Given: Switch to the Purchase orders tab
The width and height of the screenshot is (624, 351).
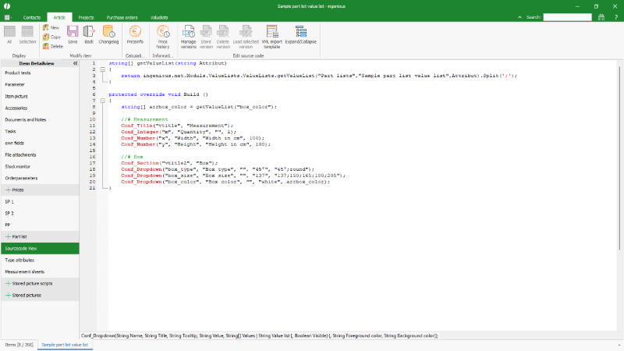Looking at the screenshot, I should pyautogui.click(x=122, y=16).
